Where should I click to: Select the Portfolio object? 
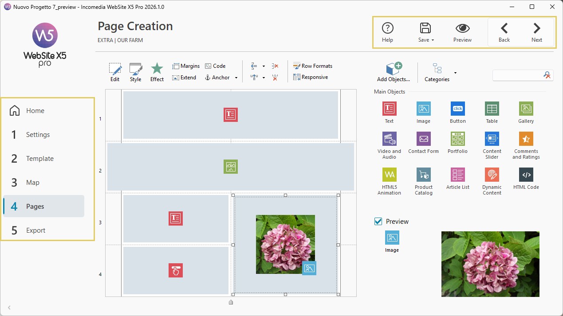coord(457,143)
